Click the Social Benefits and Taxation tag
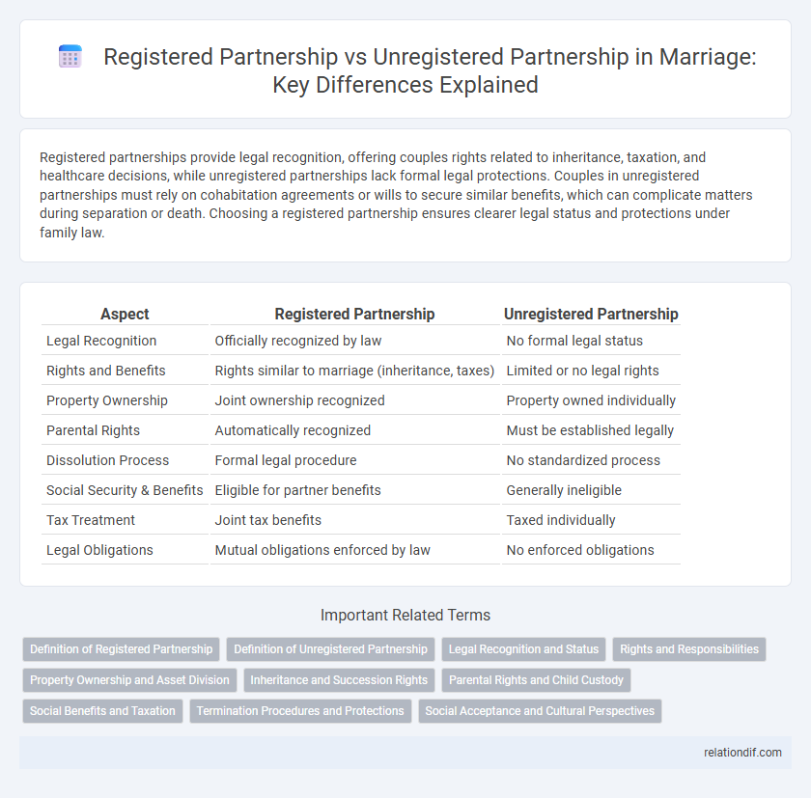The width and height of the screenshot is (811, 798). click(x=102, y=711)
